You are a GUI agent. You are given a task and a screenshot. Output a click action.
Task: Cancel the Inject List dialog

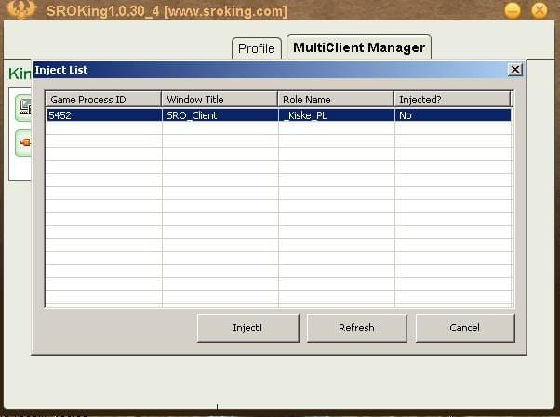464,328
